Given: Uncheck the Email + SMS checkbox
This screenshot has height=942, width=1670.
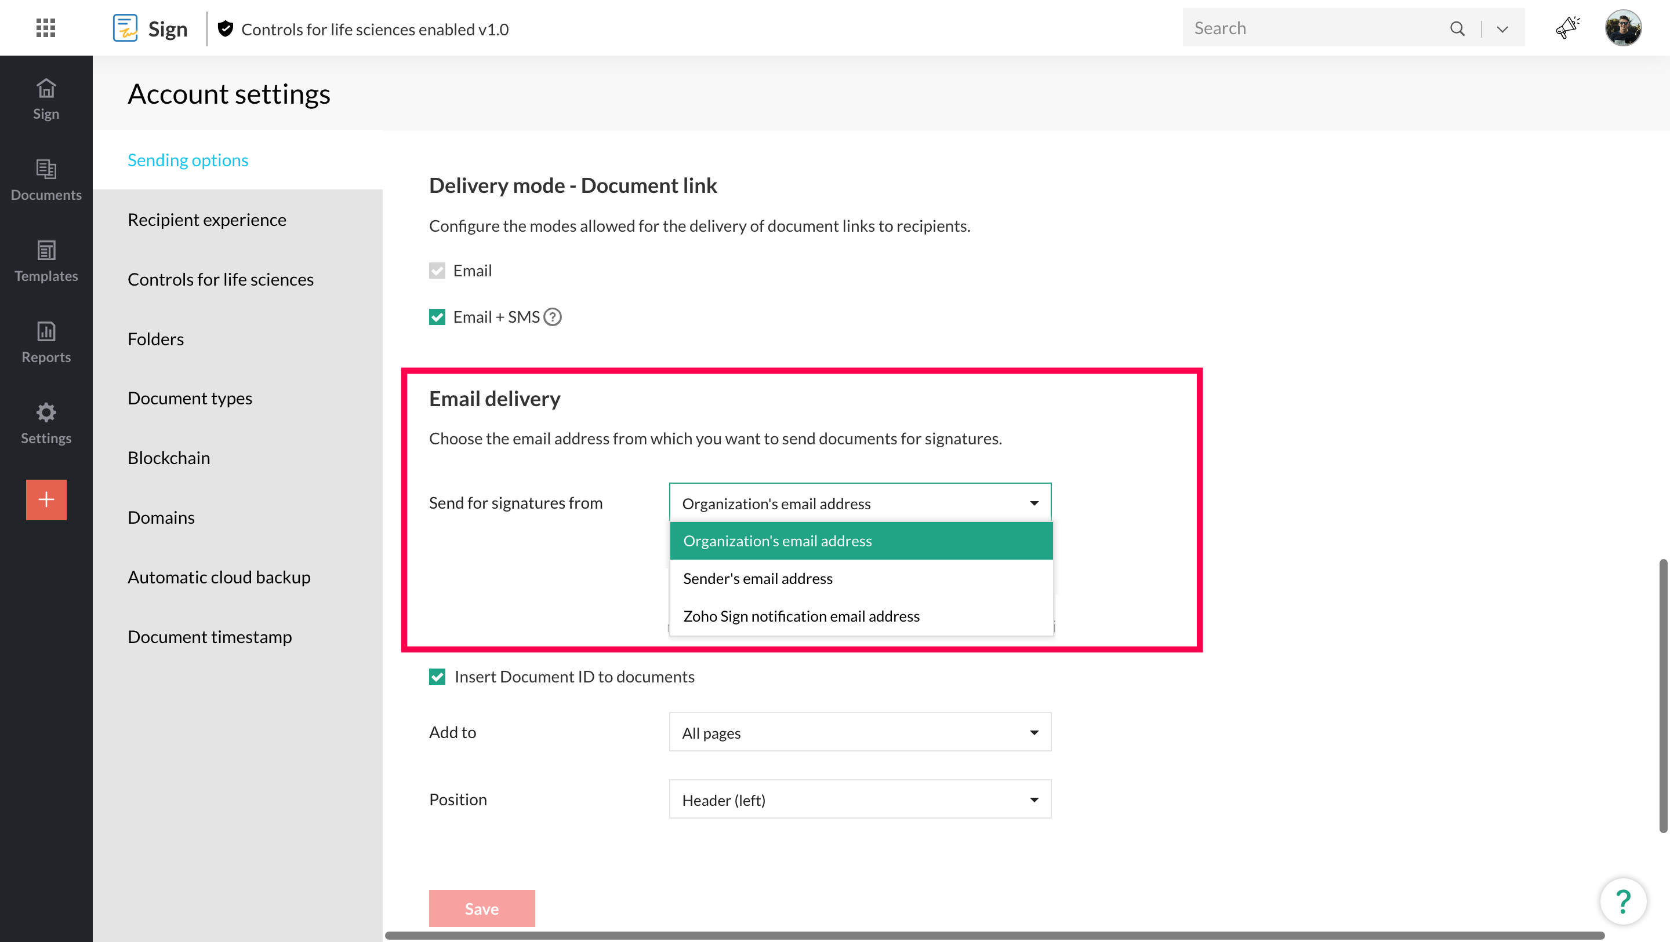Looking at the screenshot, I should tap(437, 317).
